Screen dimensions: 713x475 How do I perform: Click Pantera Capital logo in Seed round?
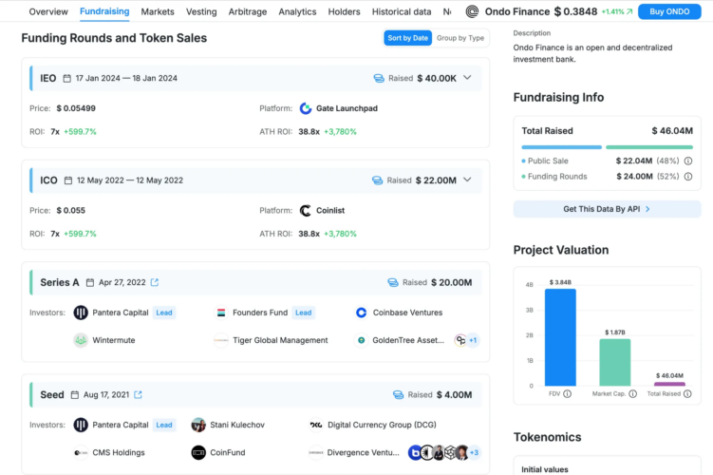[81, 425]
